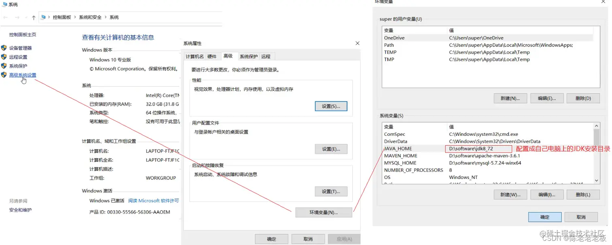This screenshot has width=612, height=245.
Task: Switch to the 计算机名 tab
Action: coord(194,56)
